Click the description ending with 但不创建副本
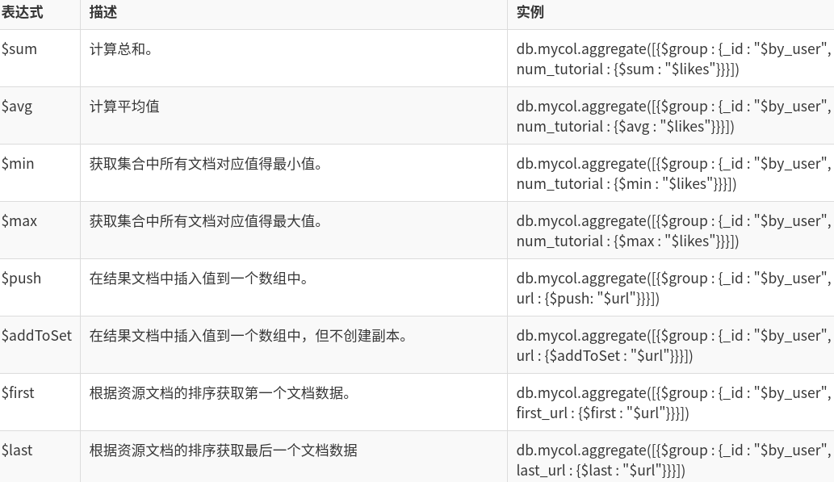Screen dimensions: 834x482 (249, 336)
